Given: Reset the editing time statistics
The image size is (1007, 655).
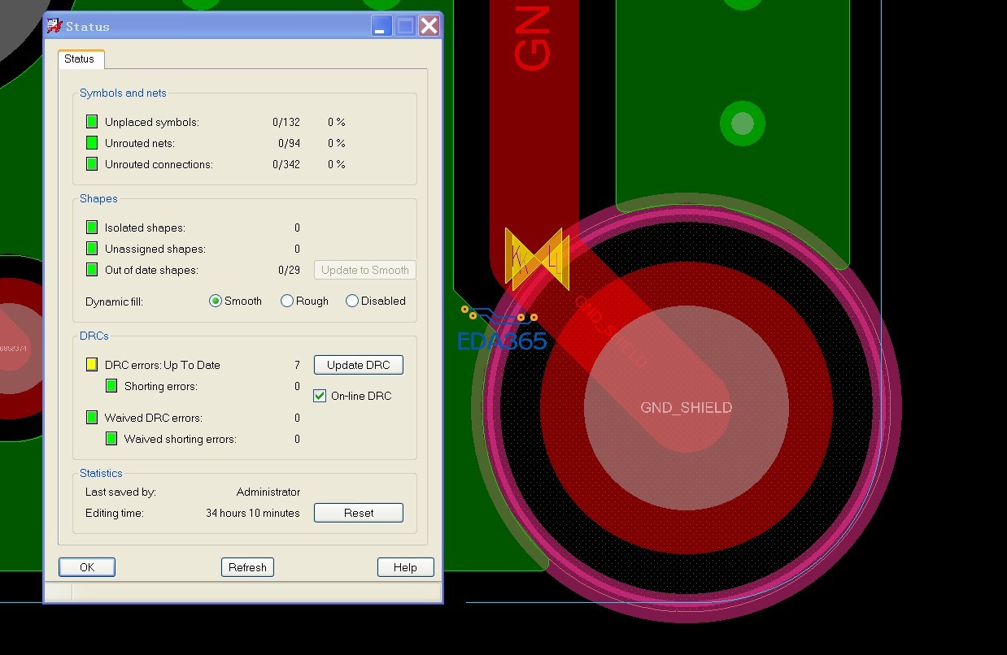Looking at the screenshot, I should click(x=358, y=513).
